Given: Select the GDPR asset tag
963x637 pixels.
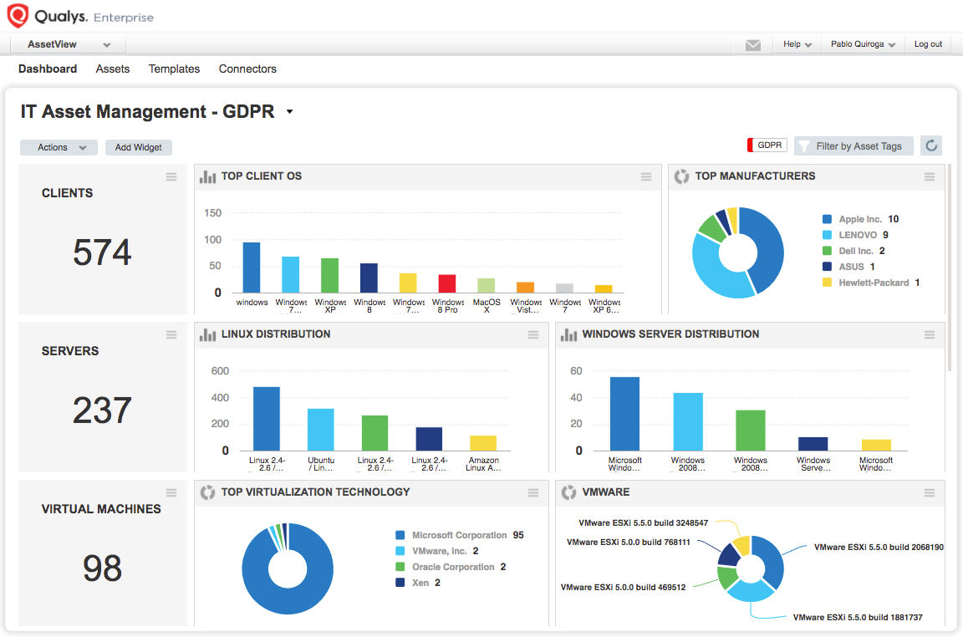Looking at the screenshot, I should click(x=767, y=145).
